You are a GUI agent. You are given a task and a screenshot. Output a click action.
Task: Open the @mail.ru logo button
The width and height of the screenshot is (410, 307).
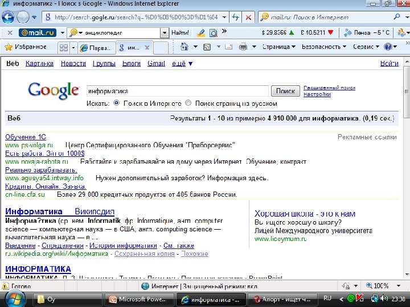coord(38,32)
